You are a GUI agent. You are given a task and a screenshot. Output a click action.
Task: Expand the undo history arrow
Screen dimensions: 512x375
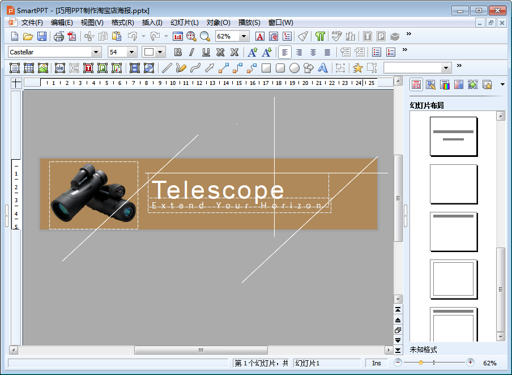pyautogui.click(x=143, y=36)
